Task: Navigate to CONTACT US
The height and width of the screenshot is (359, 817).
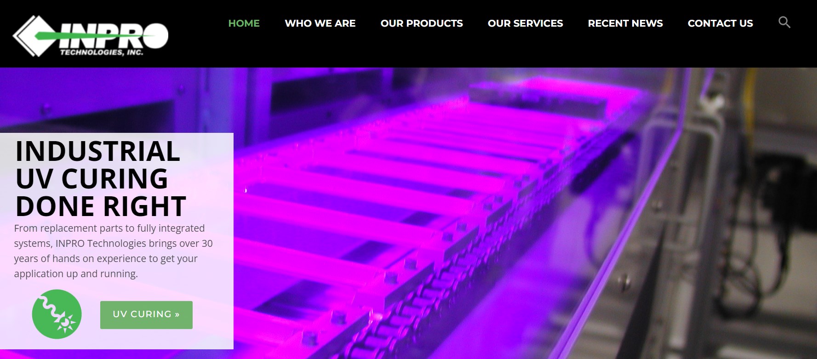Action: 720,23
